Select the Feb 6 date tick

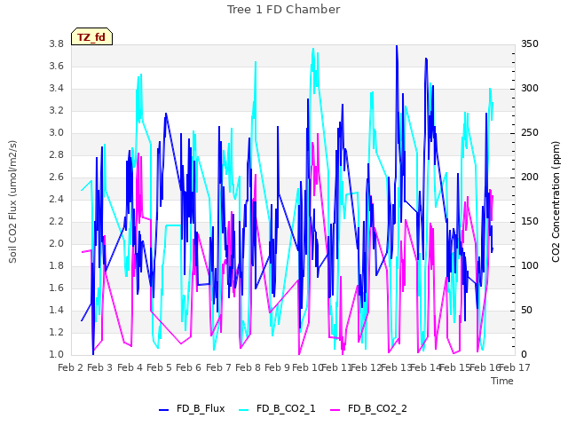[x=188, y=367]
